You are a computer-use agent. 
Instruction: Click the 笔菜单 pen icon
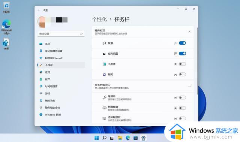coord(104,97)
